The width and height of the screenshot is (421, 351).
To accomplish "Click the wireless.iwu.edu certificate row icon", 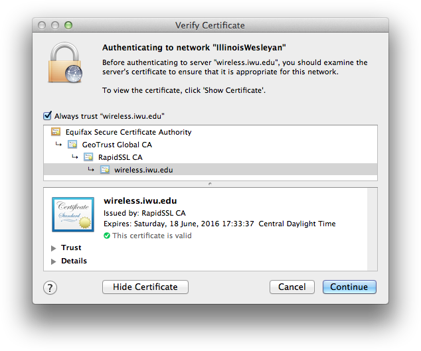I will pyautogui.click(x=105, y=170).
